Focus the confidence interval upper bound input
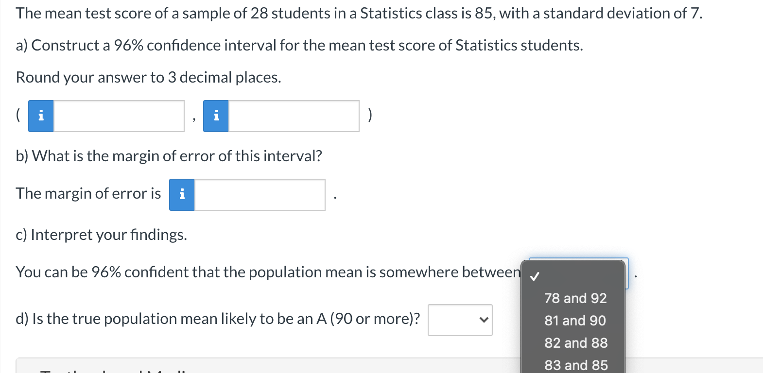Image resolution: width=763 pixels, height=373 pixels. (294, 116)
